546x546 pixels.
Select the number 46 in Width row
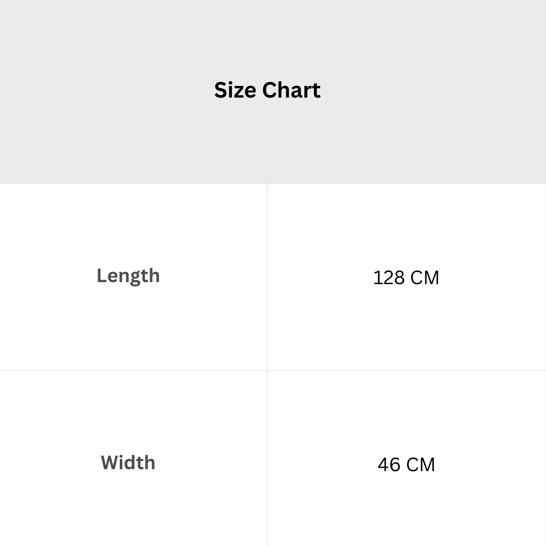[x=389, y=465]
